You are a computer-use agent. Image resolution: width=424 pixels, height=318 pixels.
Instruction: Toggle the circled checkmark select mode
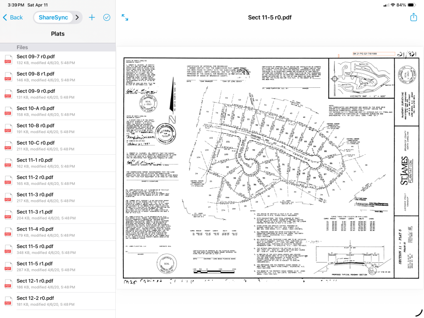(107, 17)
